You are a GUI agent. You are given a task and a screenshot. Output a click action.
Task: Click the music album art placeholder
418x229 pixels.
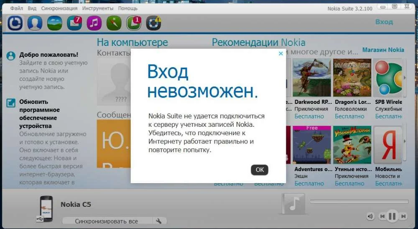293,204
